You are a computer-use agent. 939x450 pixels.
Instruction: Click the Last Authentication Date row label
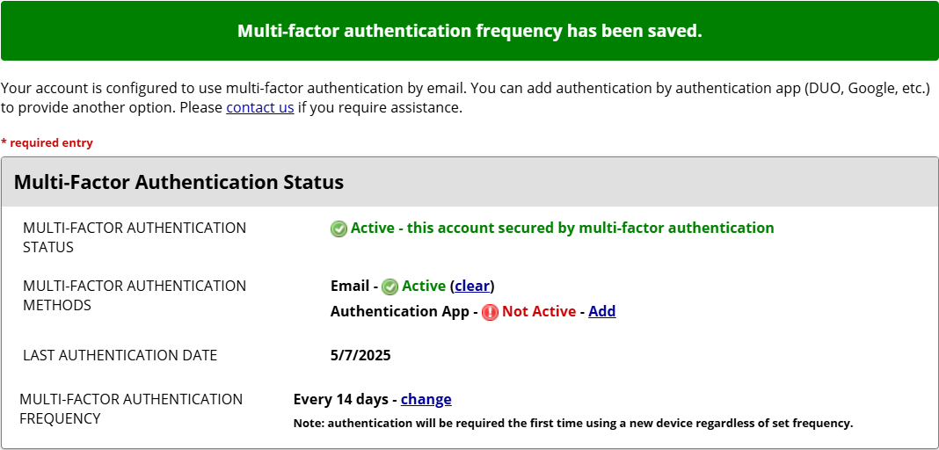tap(120, 356)
